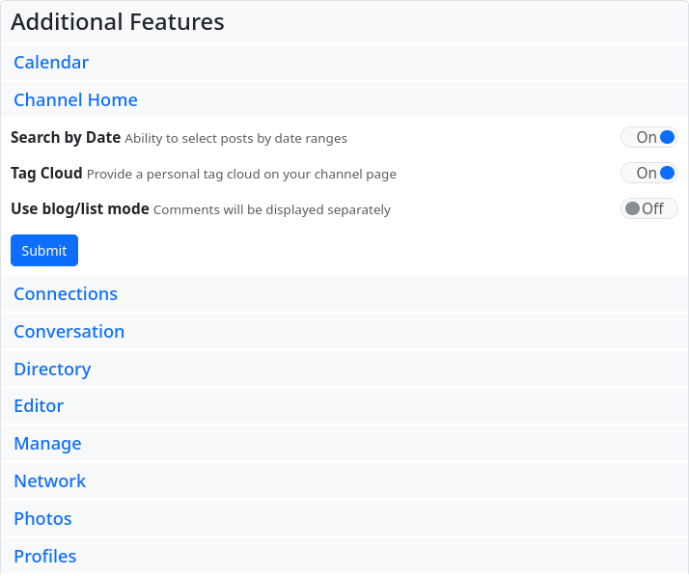Image resolution: width=689 pixels, height=576 pixels.
Task: Disable the Tag Cloud switch
Action: coord(649,174)
